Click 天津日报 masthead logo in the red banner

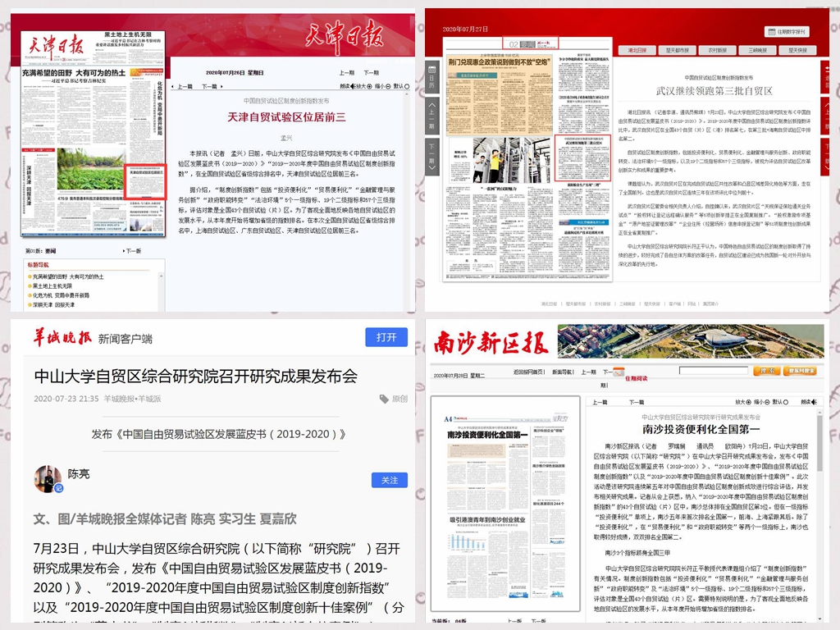click(x=345, y=36)
